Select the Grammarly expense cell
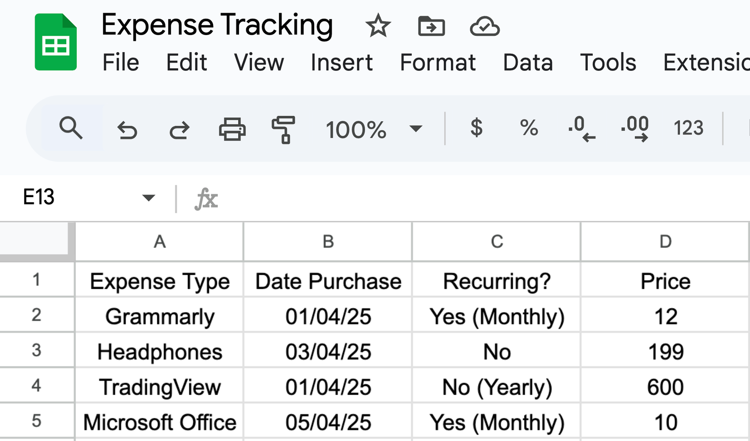 pyautogui.click(x=159, y=317)
